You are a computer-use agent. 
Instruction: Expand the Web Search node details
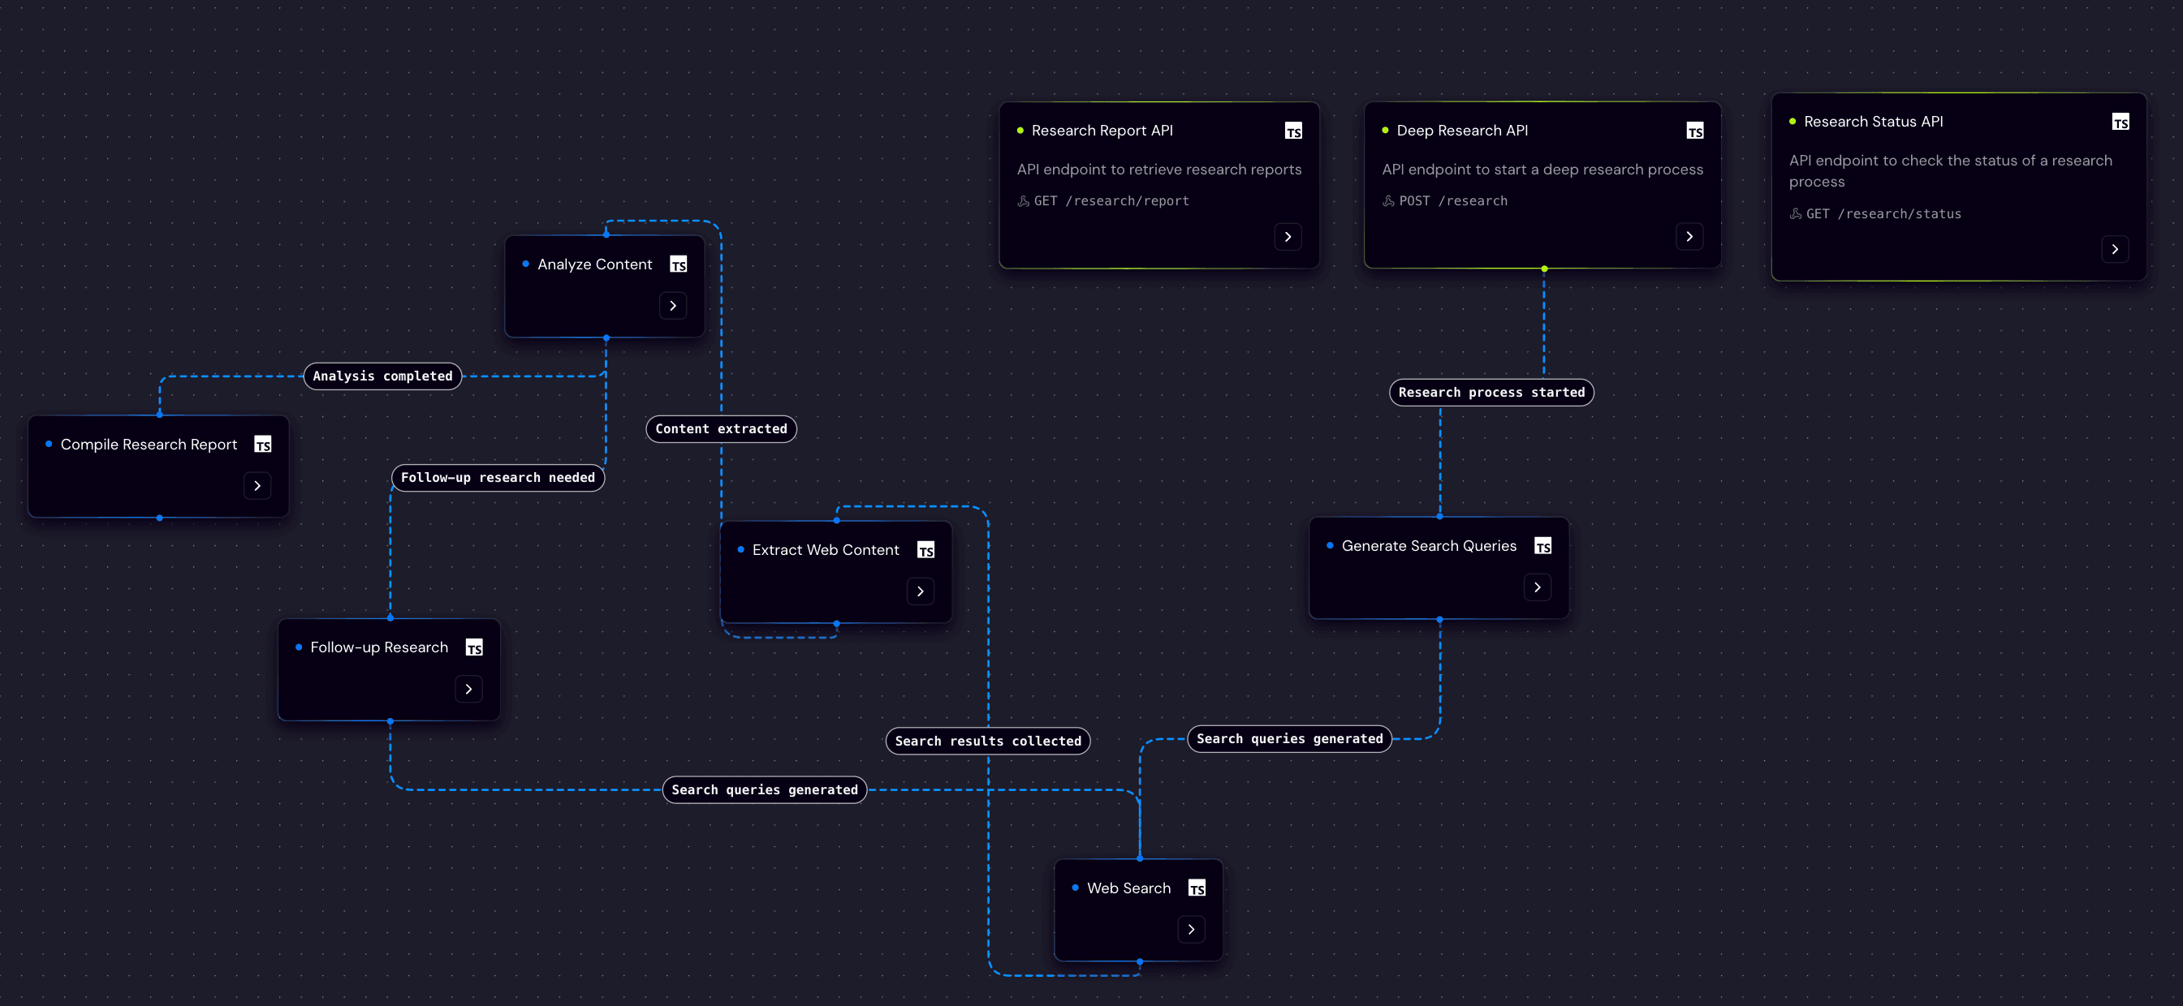tap(1191, 930)
